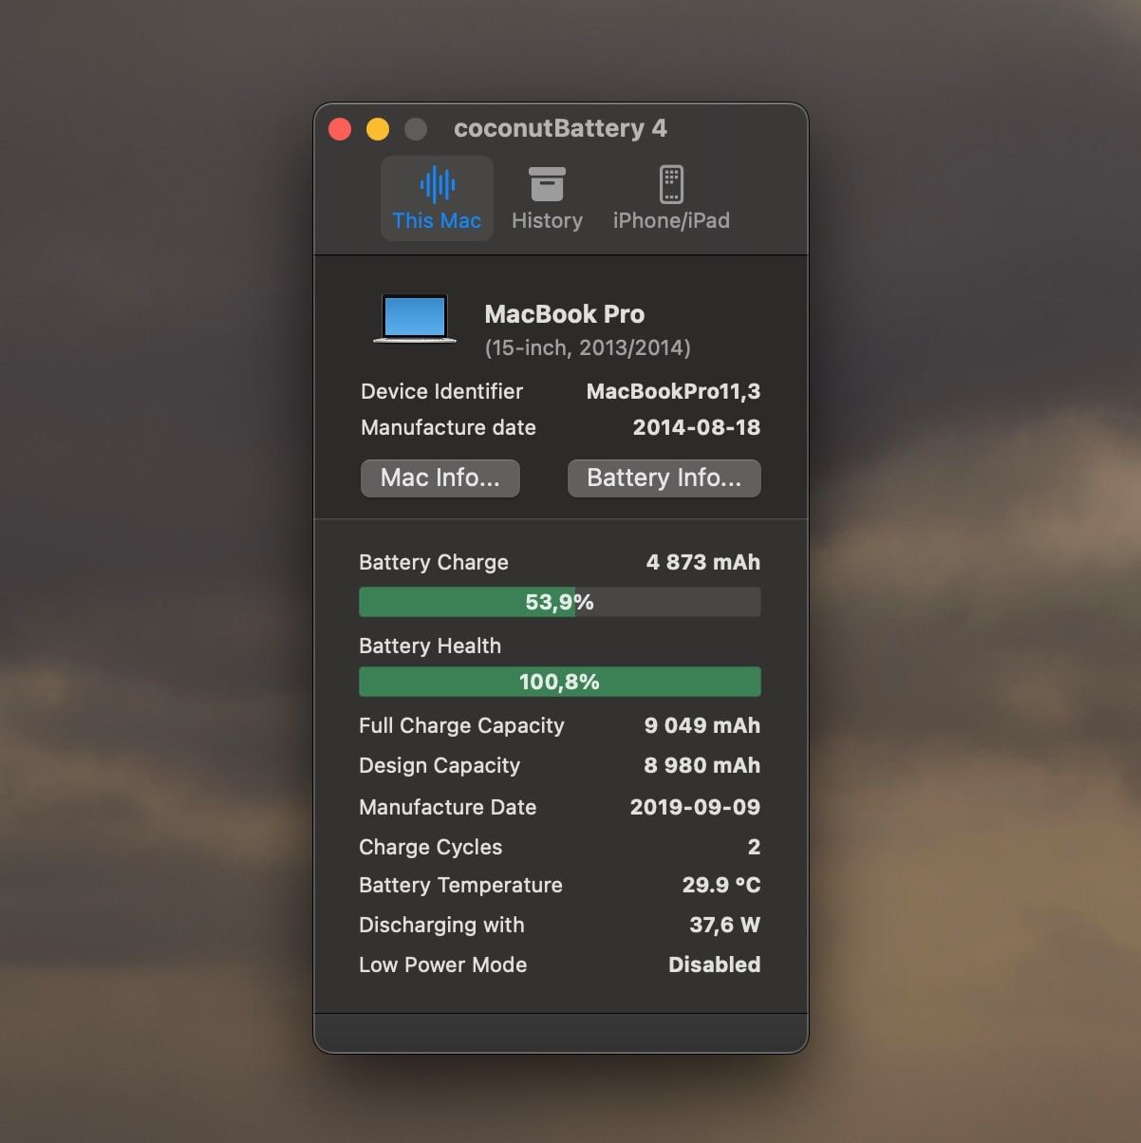
Task: Select the 8 980 mAh design value
Action: click(x=702, y=765)
